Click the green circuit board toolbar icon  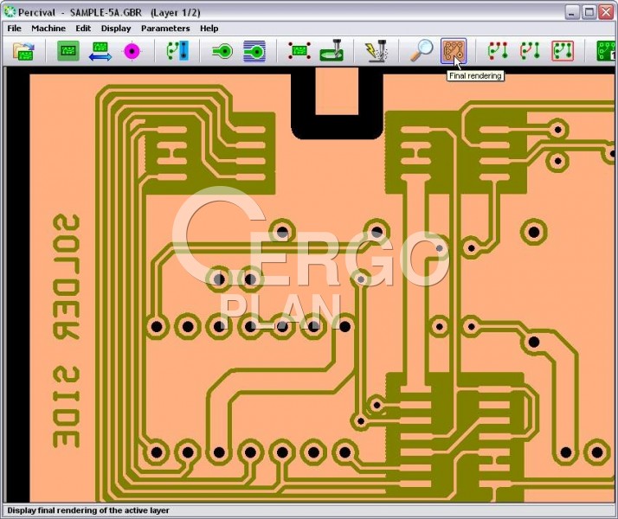point(68,51)
